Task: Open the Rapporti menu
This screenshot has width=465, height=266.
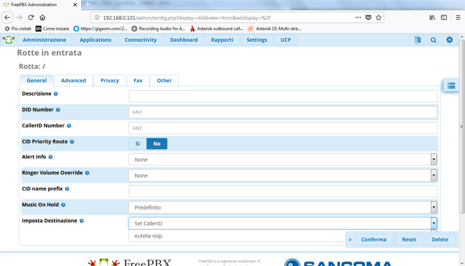Action: tap(222, 40)
